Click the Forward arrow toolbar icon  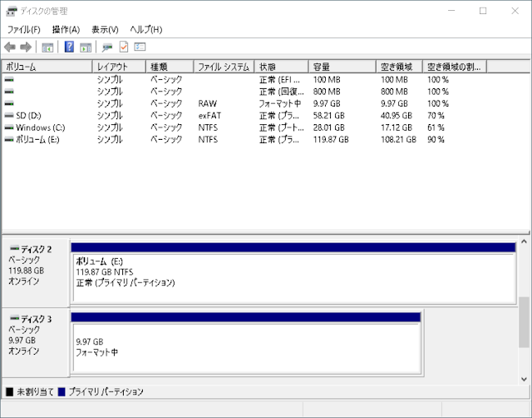point(26,47)
